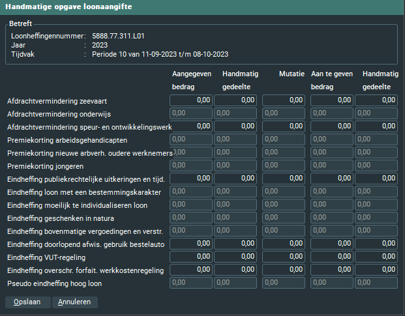Click first Handmatig gedeelte for speur- en ontwikkelingswerk
The width and height of the screenshot is (405, 316).
click(235, 126)
